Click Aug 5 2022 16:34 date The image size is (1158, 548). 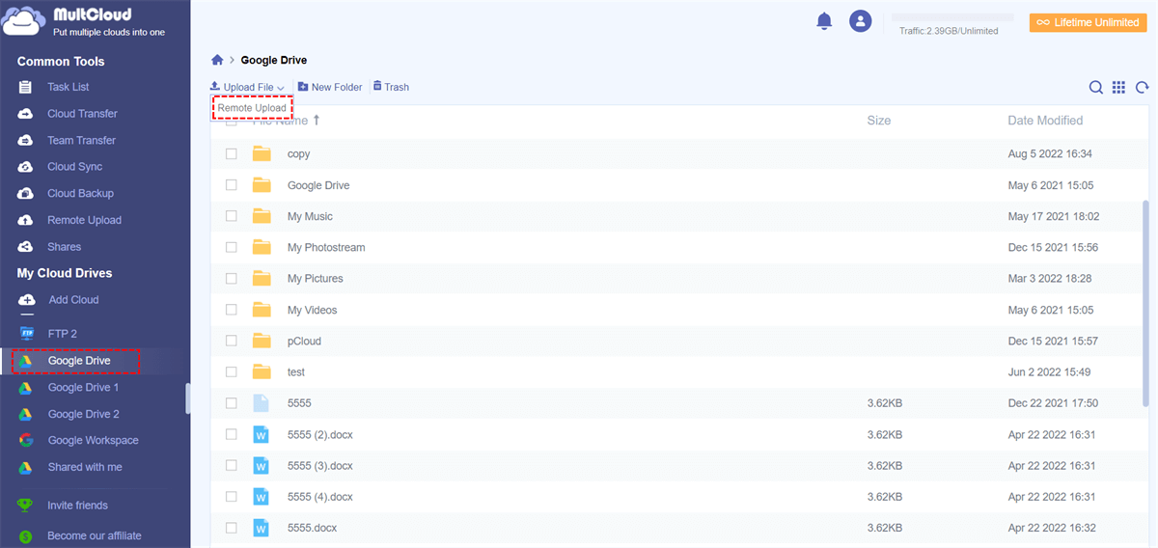coord(1050,154)
